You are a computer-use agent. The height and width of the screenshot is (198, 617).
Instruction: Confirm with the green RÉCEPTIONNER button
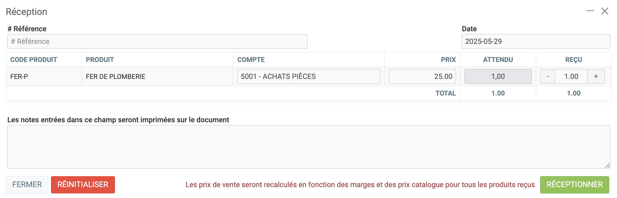pos(574,185)
